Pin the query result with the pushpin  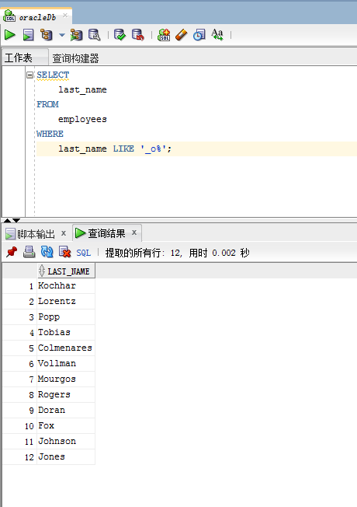point(12,252)
